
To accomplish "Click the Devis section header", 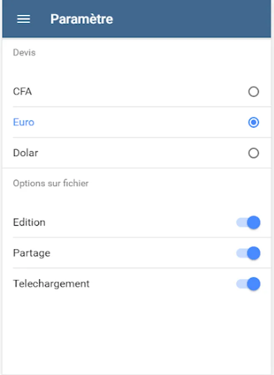I will 24,53.
